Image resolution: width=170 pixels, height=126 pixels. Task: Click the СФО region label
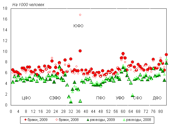[138, 98]
